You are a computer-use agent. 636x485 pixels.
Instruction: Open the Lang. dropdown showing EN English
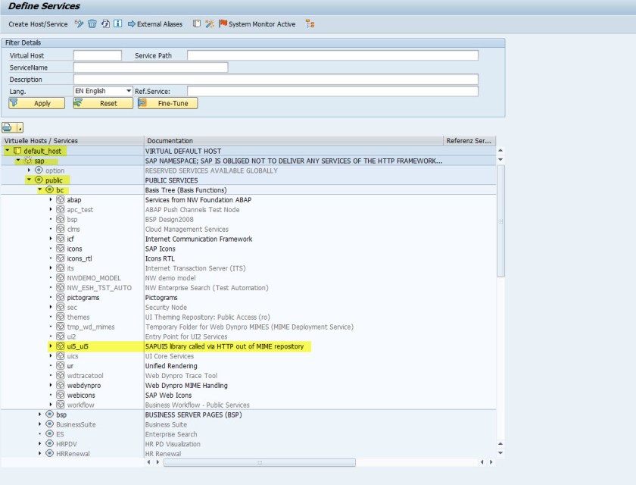click(x=126, y=91)
